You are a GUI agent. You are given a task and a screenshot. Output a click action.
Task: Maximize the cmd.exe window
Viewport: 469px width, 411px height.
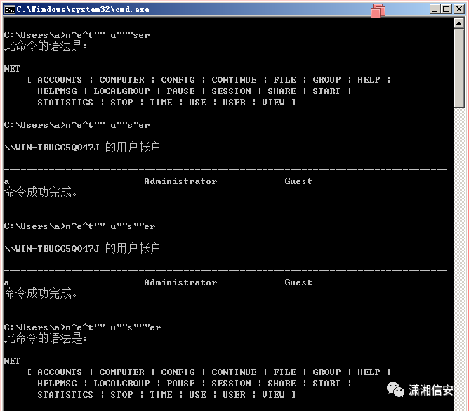point(447,9)
